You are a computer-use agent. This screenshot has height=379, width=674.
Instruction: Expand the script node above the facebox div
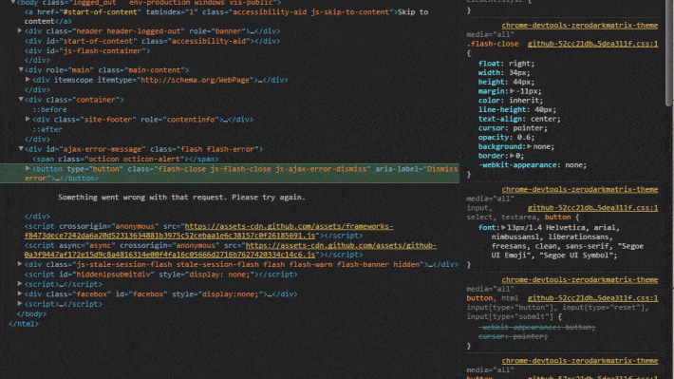(x=20, y=284)
